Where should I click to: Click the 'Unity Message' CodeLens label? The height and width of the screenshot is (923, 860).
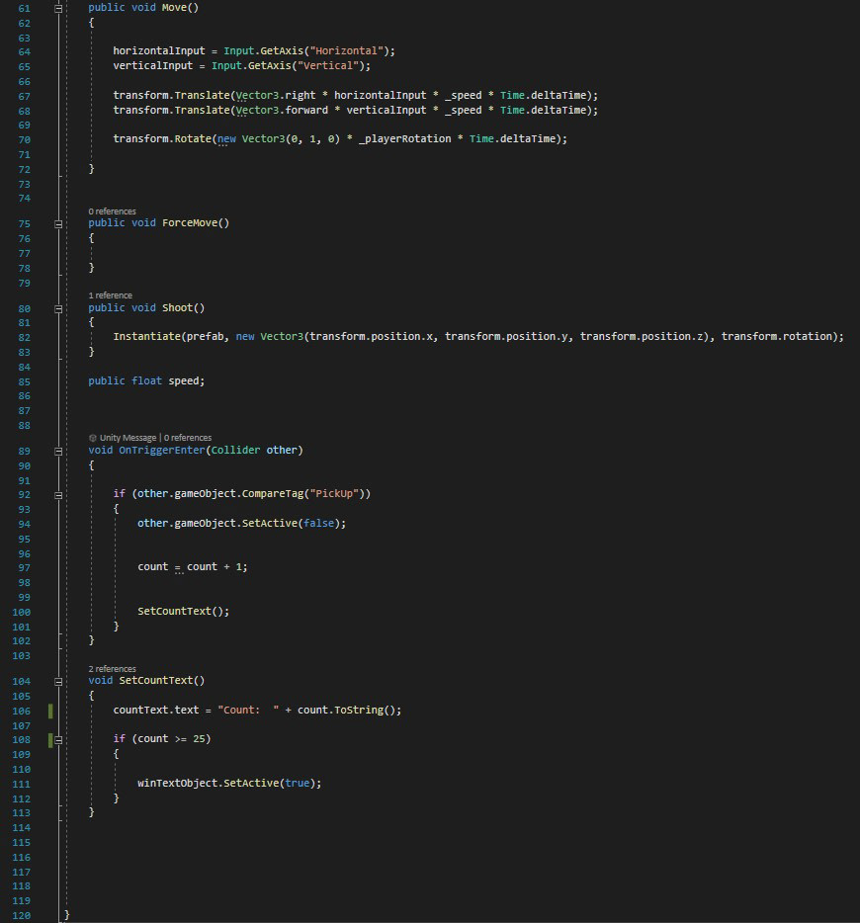pyautogui.click(x=128, y=438)
